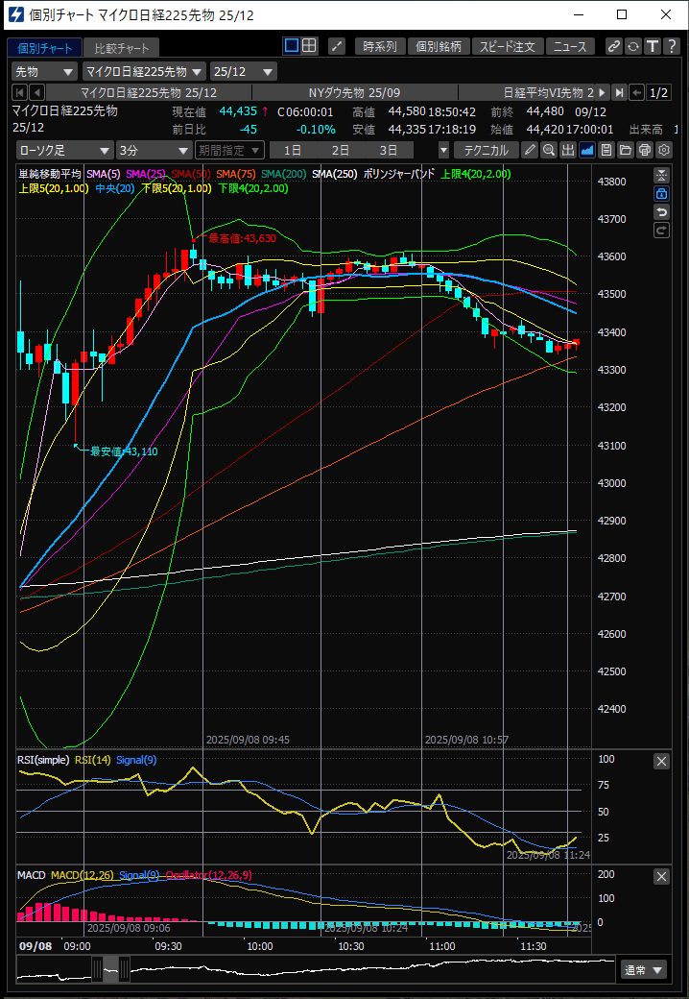Jump to last instrument tab
This screenshot has width=689, height=999.
point(619,92)
